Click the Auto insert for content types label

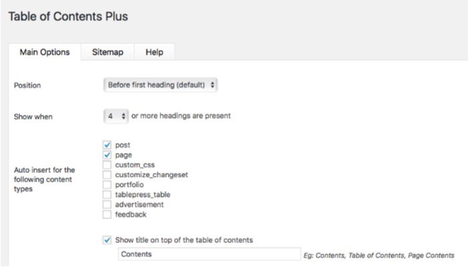[45, 180]
